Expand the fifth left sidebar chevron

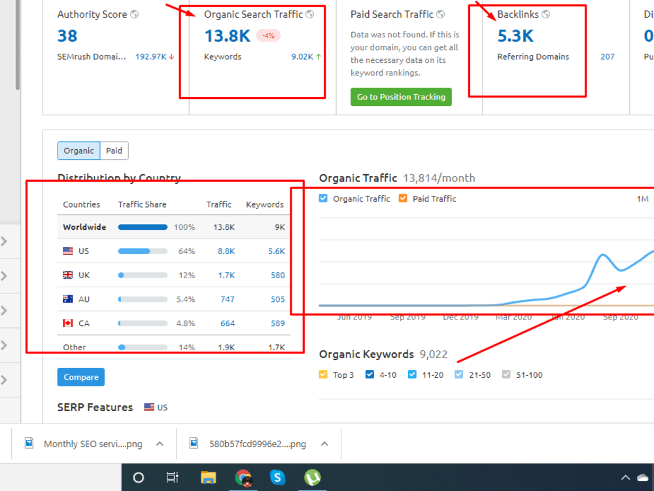(4, 380)
